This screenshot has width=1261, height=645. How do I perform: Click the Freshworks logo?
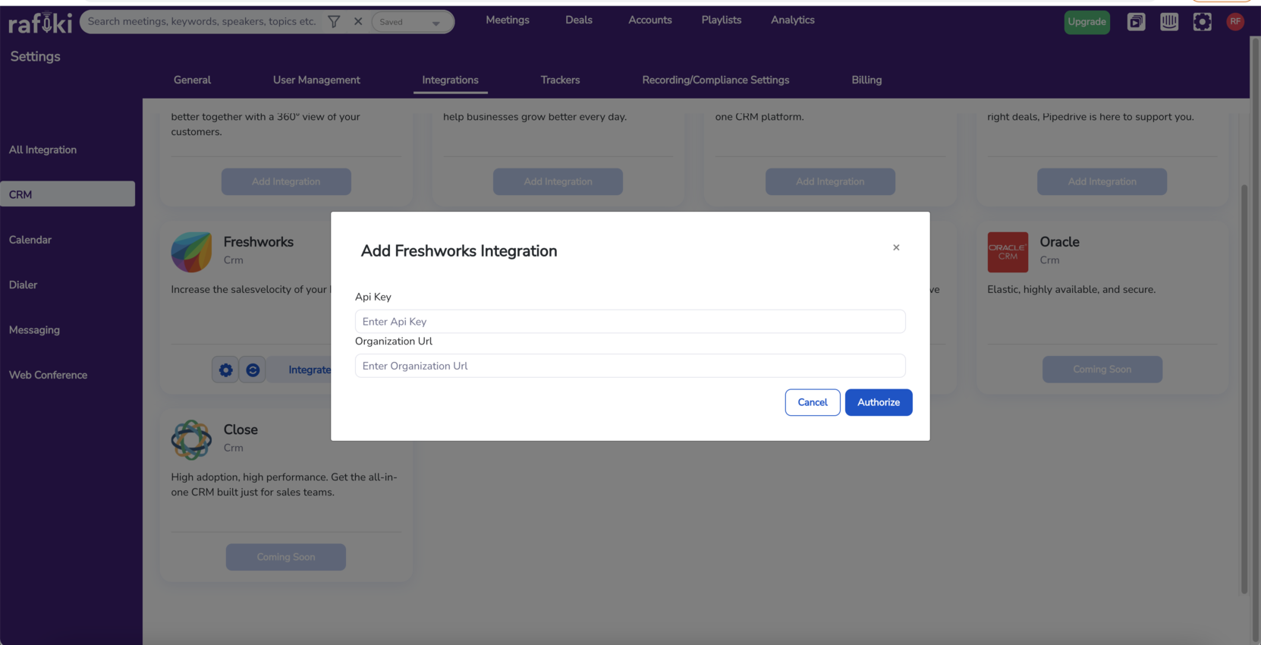pyautogui.click(x=191, y=252)
